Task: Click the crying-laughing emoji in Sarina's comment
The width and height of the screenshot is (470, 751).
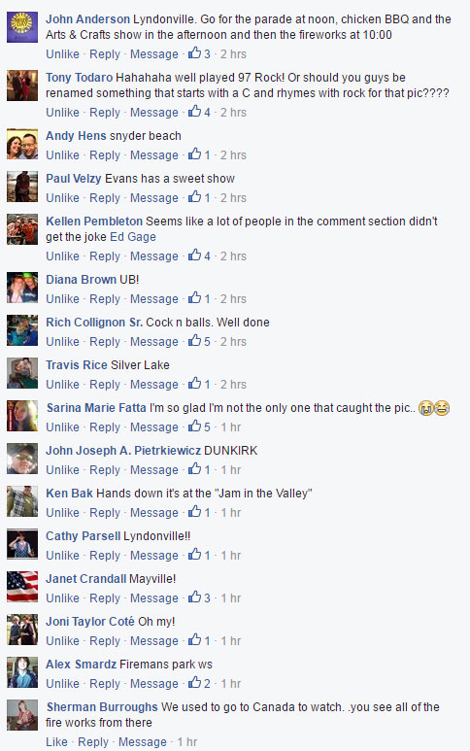Action: pos(442,408)
